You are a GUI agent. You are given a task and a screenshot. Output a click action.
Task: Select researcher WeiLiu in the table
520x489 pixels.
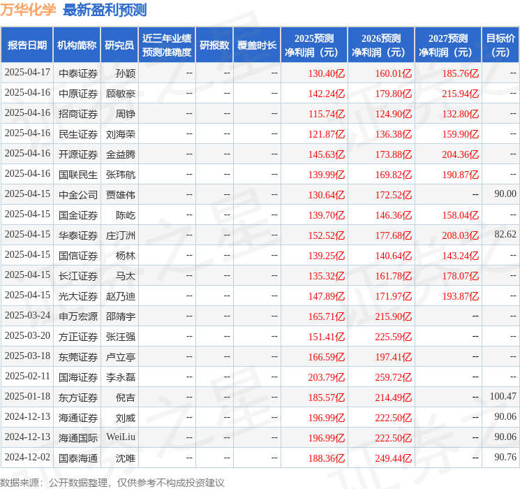point(121,437)
